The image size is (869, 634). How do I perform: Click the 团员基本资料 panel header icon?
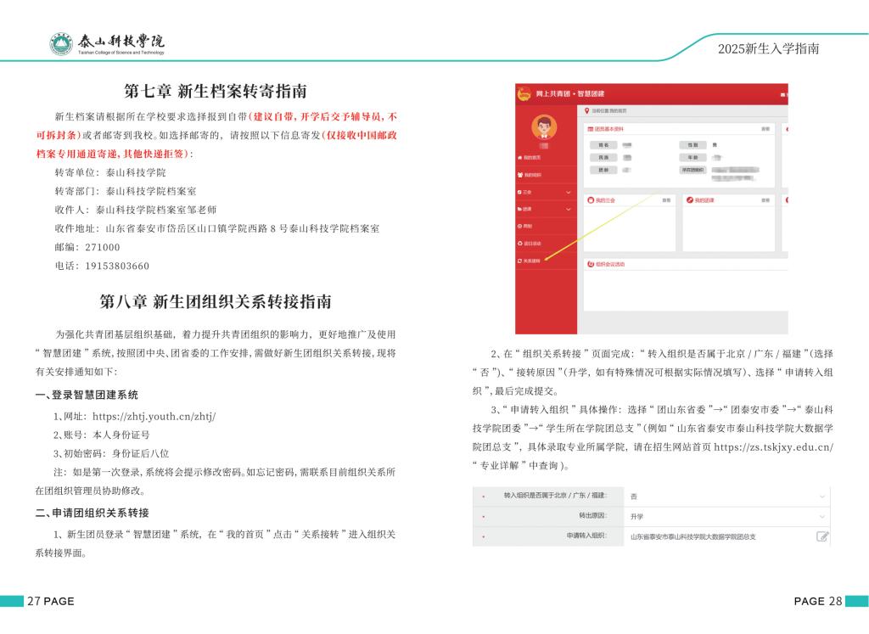click(x=590, y=129)
